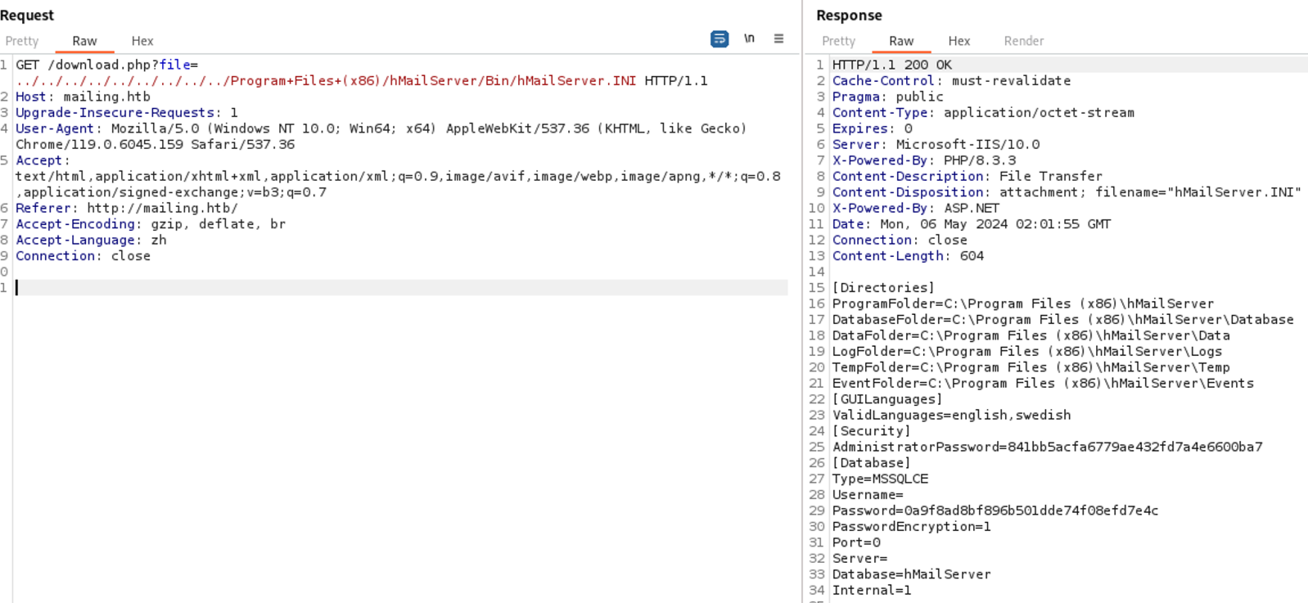Click the ProgramFolder path line
This screenshot has height=603, width=1308.
pyautogui.click(x=1023, y=304)
